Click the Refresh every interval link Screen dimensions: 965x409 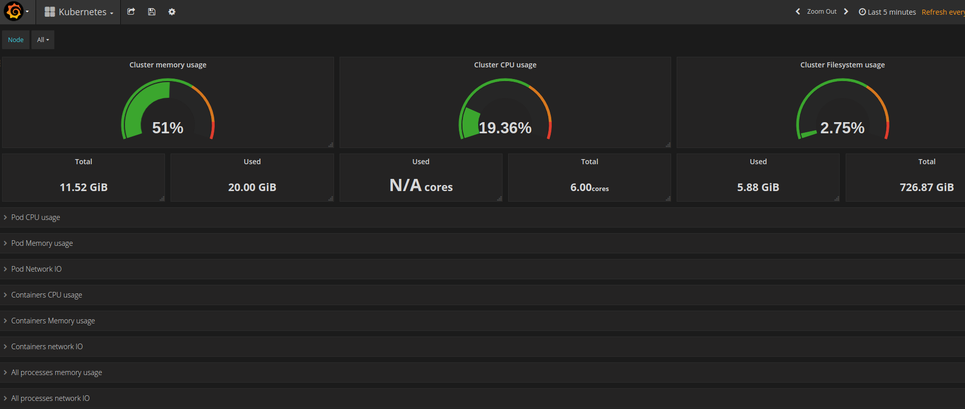click(x=943, y=12)
